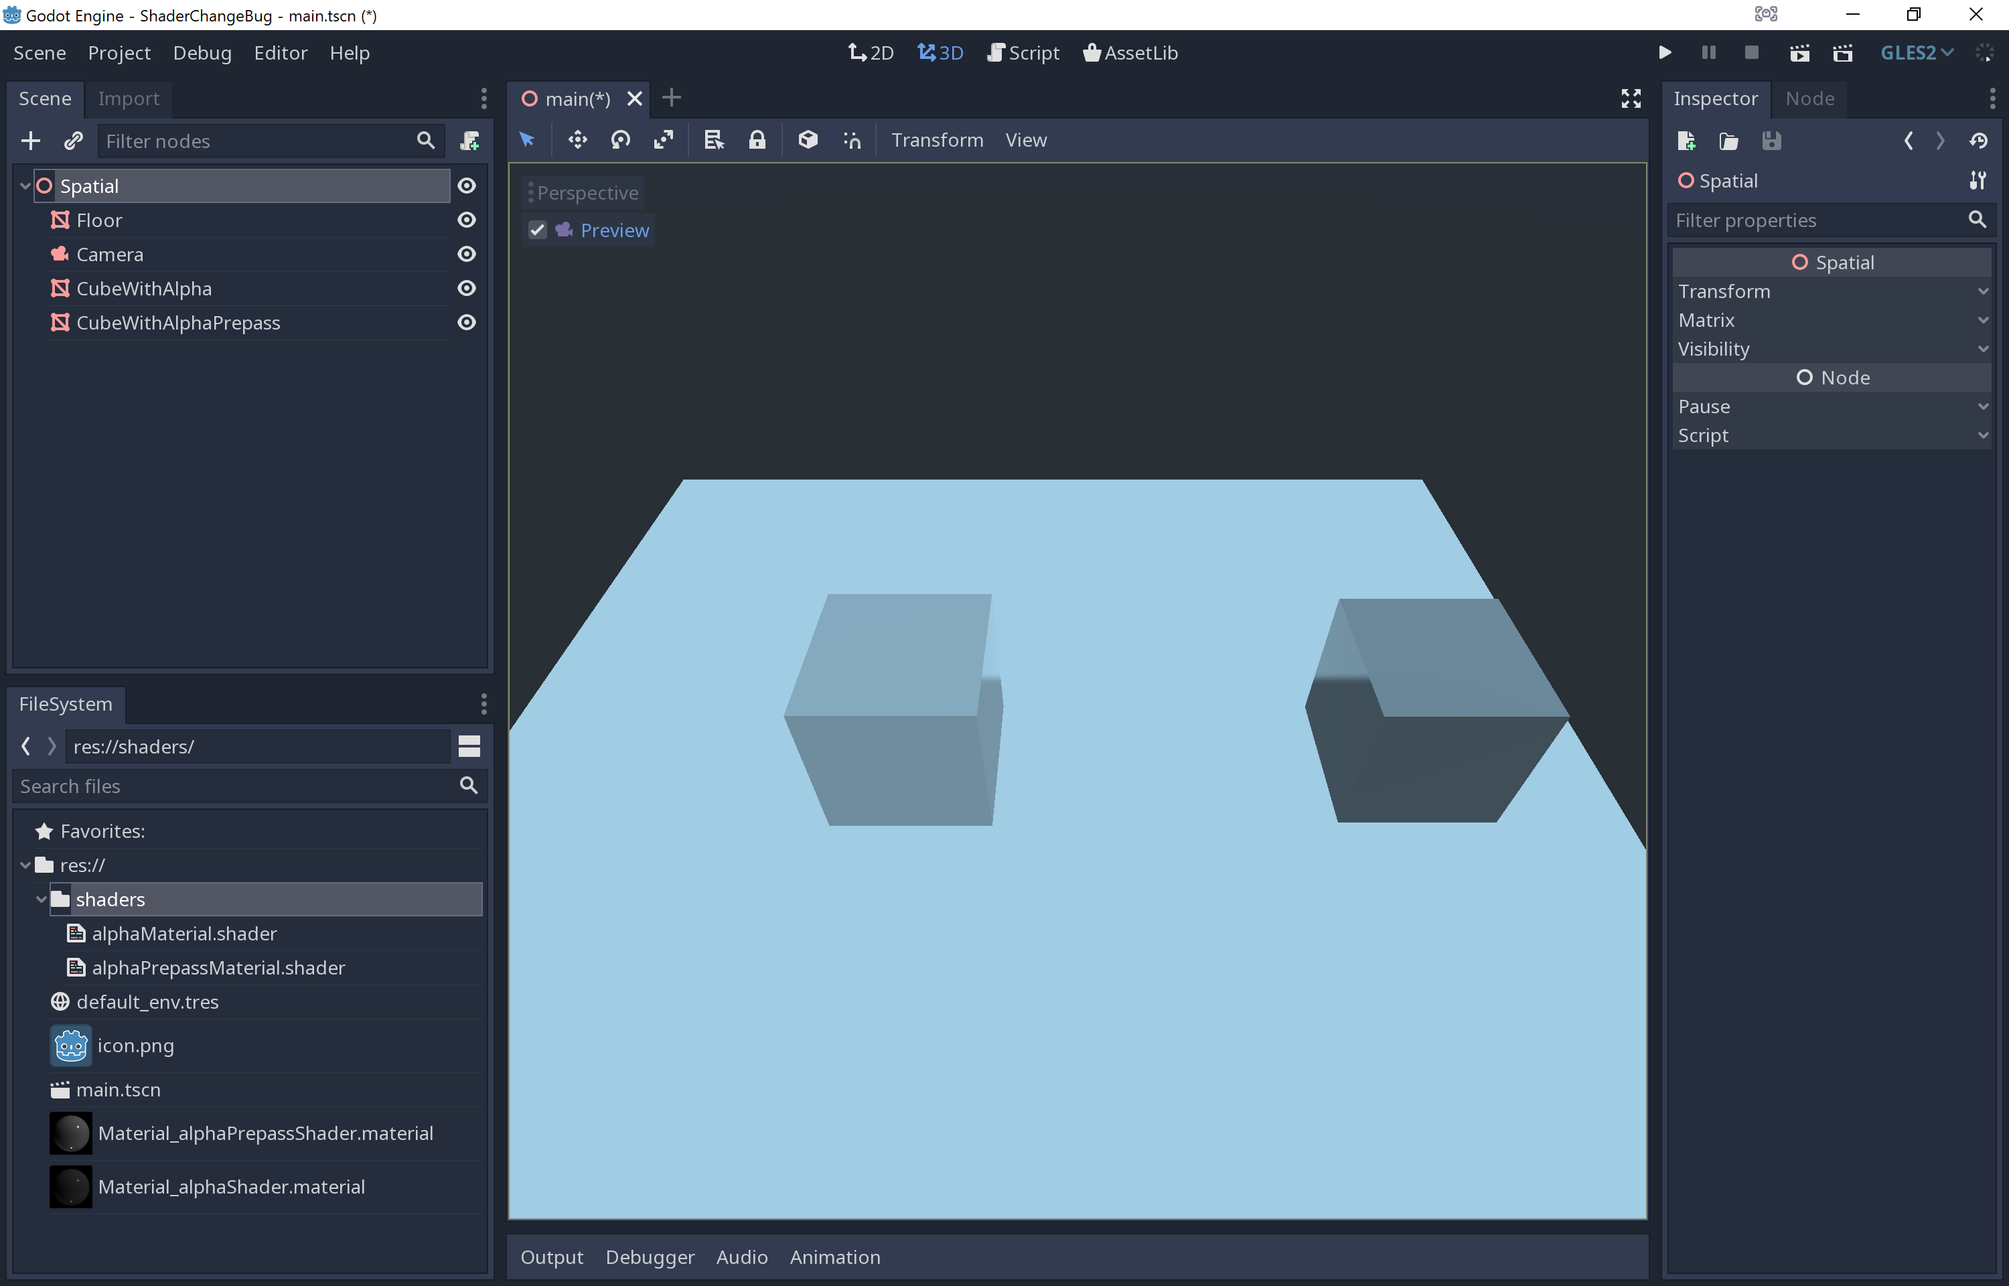Click the Play project button
The height and width of the screenshot is (1286, 2009).
pos(1664,53)
